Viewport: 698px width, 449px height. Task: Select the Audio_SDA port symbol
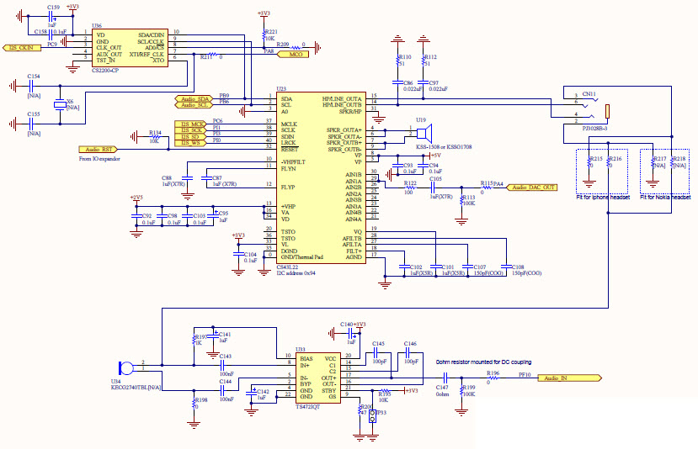point(194,98)
